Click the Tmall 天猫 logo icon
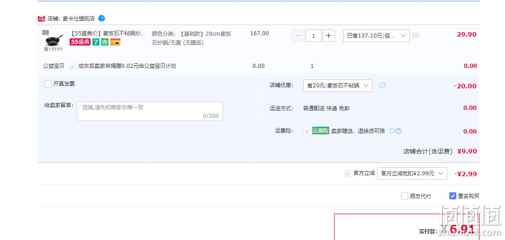 click(x=41, y=19)
